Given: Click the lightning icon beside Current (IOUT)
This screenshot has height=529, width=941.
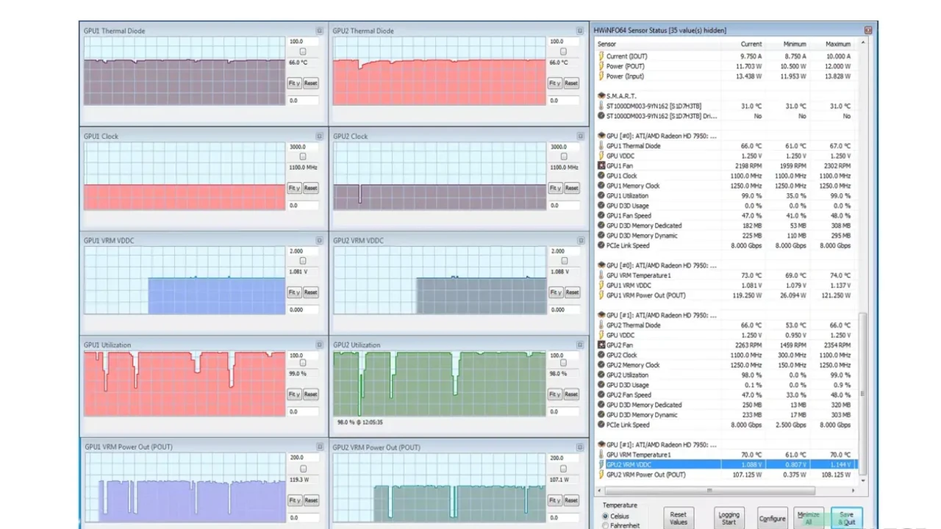Looking at the screenshot, I should [601, 56].
